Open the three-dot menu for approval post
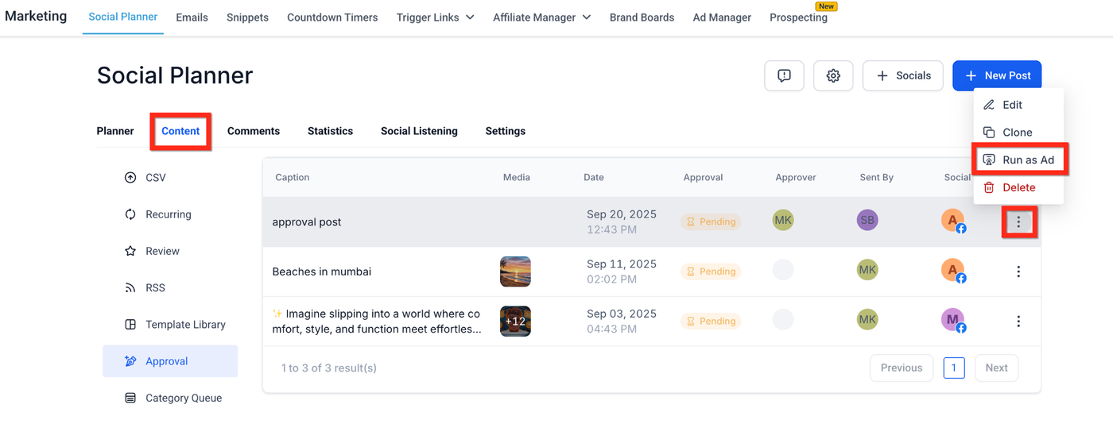Screen dimensions: 1113x439 (1018, 222)
